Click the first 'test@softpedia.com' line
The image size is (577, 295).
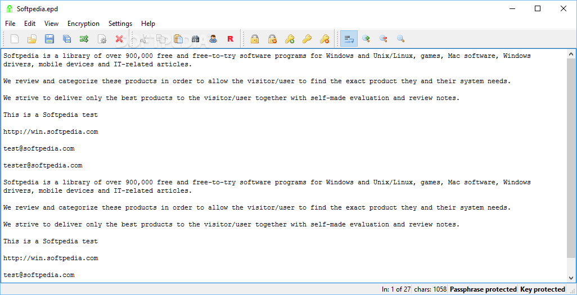tap(39, 148)
